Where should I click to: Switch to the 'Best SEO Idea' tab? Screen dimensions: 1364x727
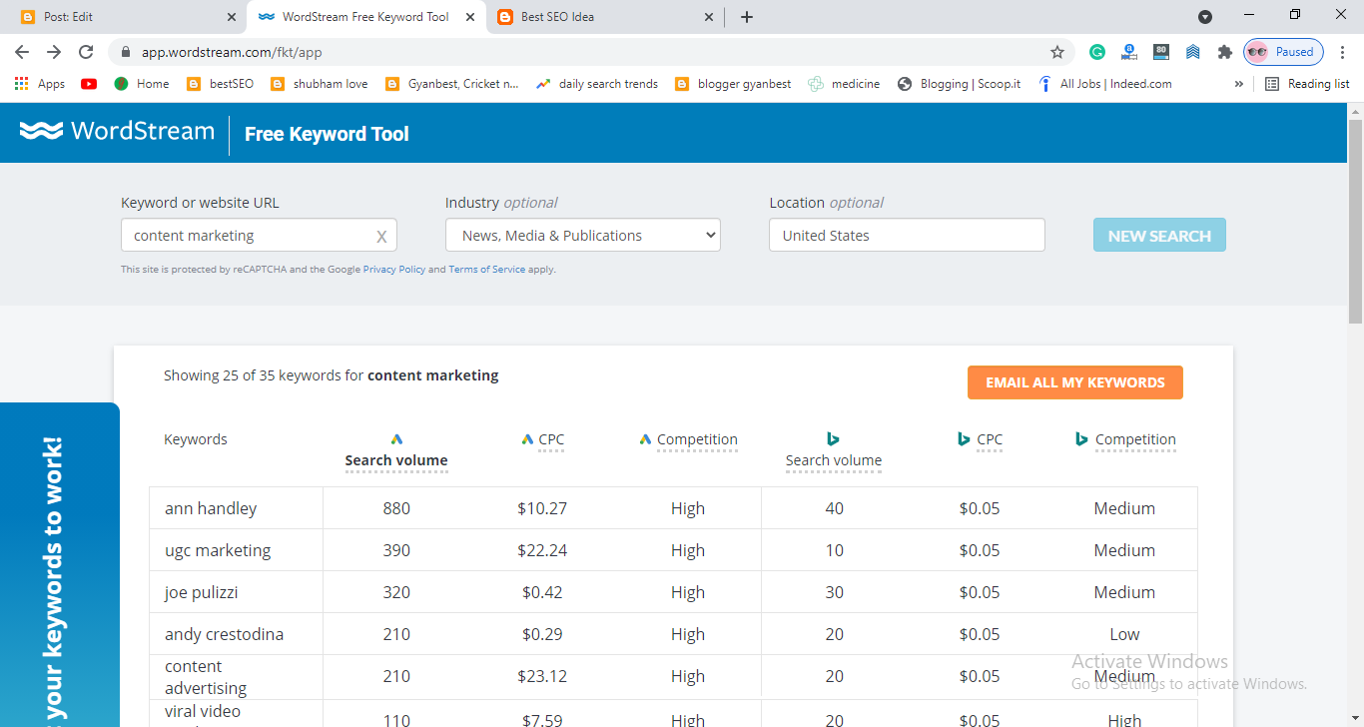pos(603,17)
